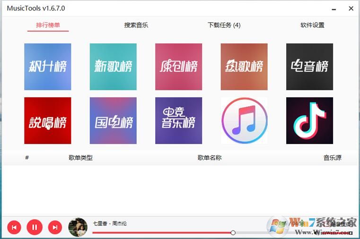
Task: Skip to the previous track
Action: click(x=14, y=227)
